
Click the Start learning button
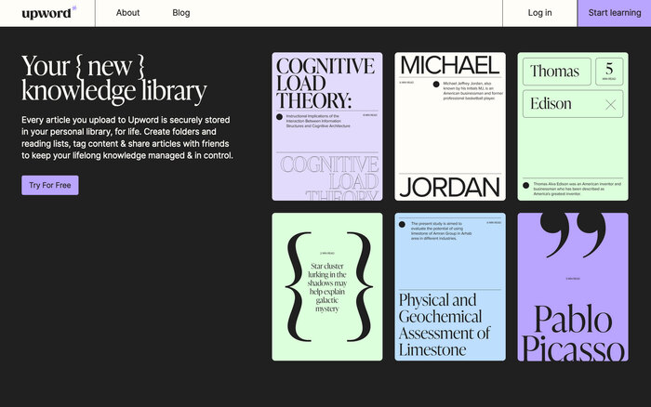click(x=615, y=13)
